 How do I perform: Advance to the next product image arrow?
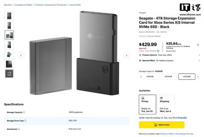126,55
